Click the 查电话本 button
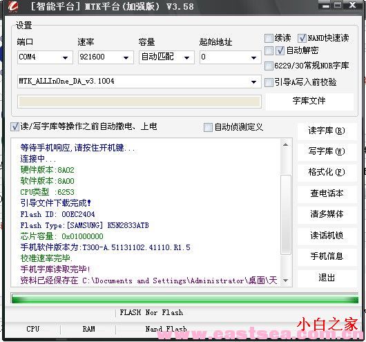Viewport: 366px width, 342px height. click(x=327, y=193)
